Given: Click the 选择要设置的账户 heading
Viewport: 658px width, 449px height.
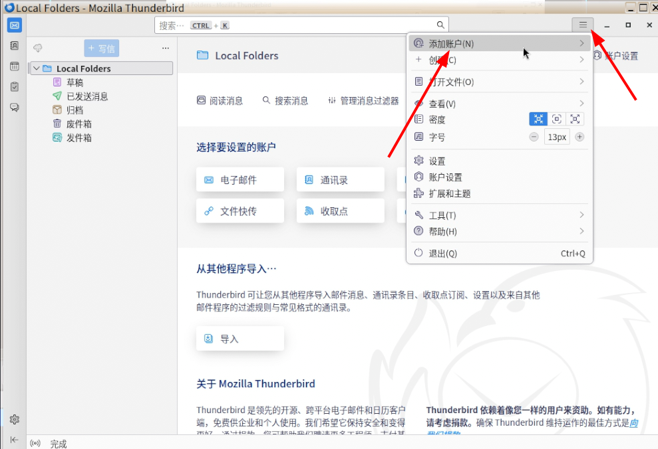Looking at the screenshot, I should (236, 147).
